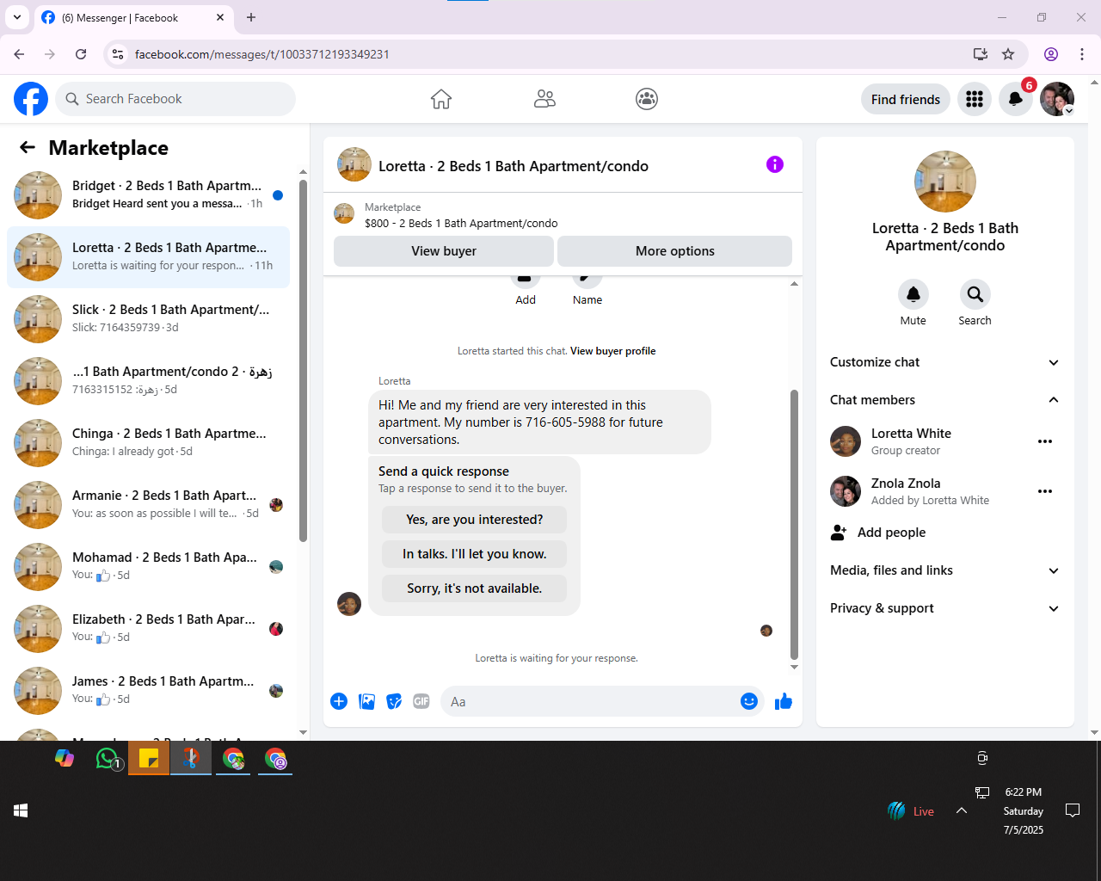Open Chinga 2 Beds conversation
This screenshot has width=1101, height=881.
click(149, 443)
